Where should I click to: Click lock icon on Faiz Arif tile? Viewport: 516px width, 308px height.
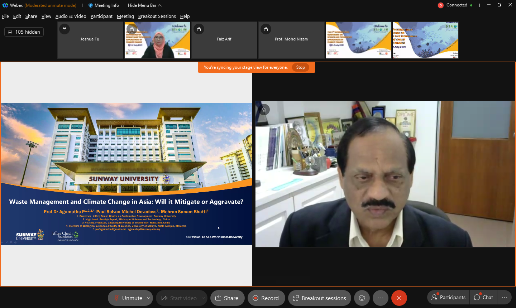point(199,29)
